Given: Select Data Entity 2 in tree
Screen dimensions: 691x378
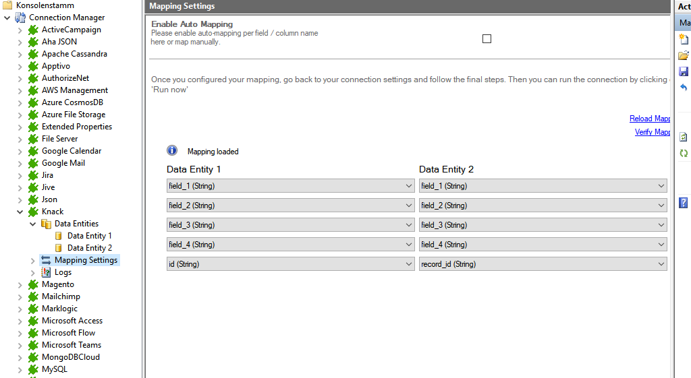Looking at the screenshot, I should (89, 248).
